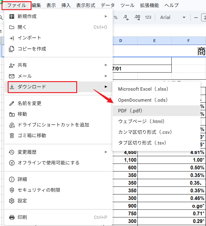Screen dimensions: 206x226
Task: Choose コピーを作成 menu entry
Action: 58,49
